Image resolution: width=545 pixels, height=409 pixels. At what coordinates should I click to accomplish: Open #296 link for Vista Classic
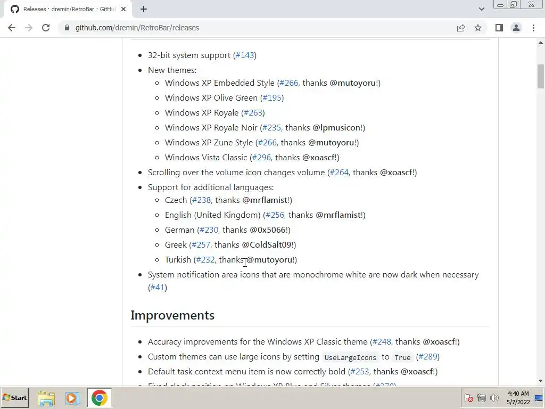coord(261,158)
